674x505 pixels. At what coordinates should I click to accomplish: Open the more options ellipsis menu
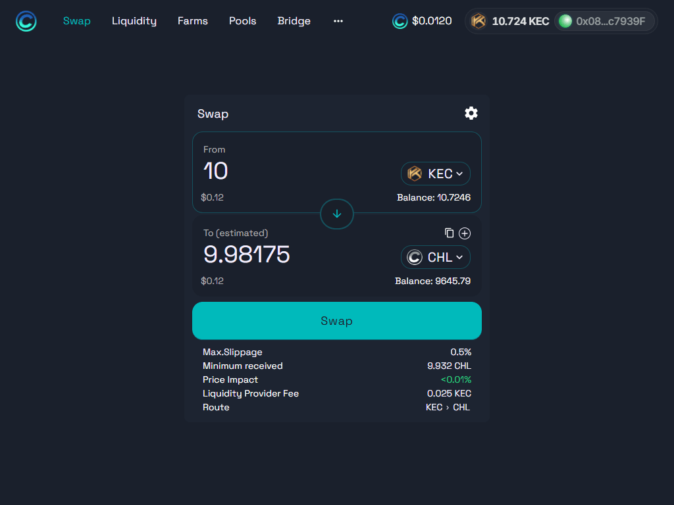[x=338, y=21]
